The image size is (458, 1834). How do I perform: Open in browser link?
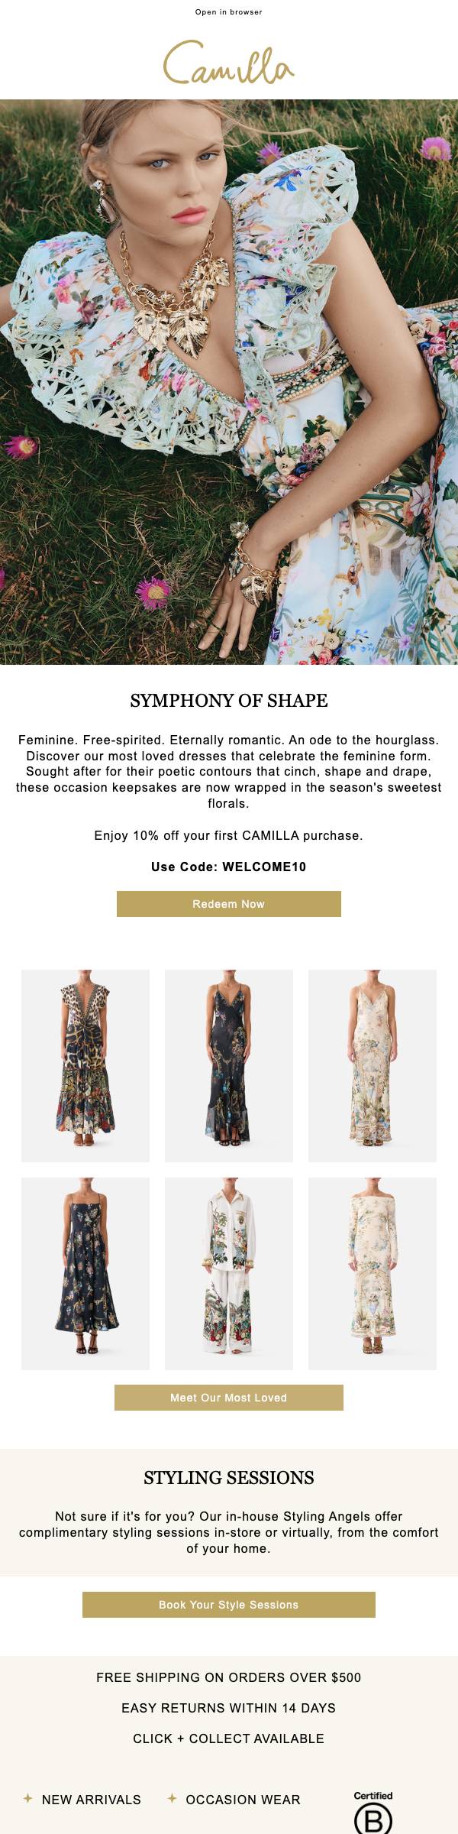tap(228, 12)
